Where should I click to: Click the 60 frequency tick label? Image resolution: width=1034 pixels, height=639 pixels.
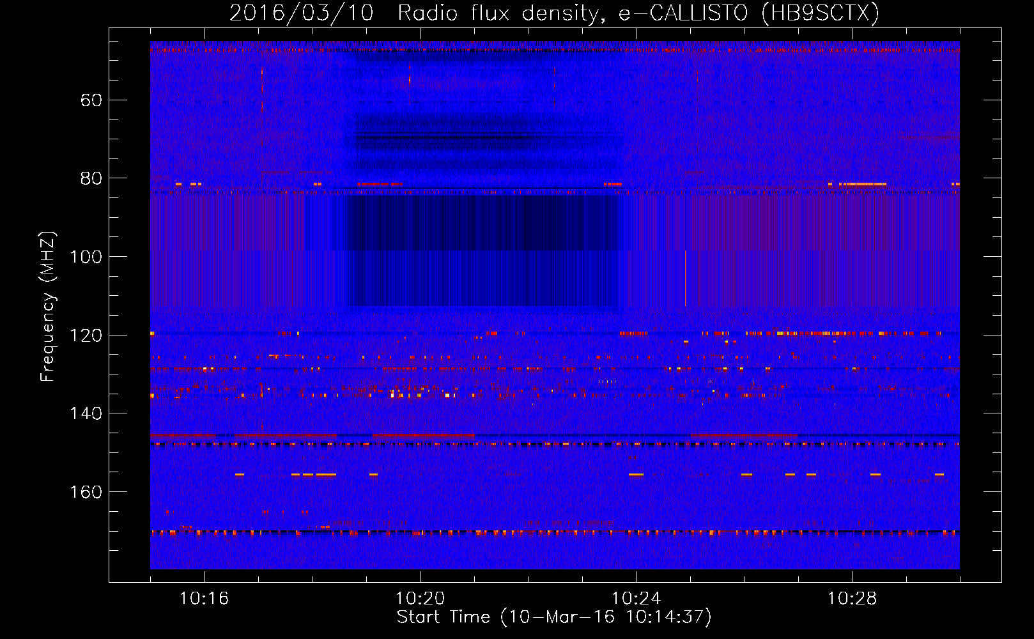point(91,100)
